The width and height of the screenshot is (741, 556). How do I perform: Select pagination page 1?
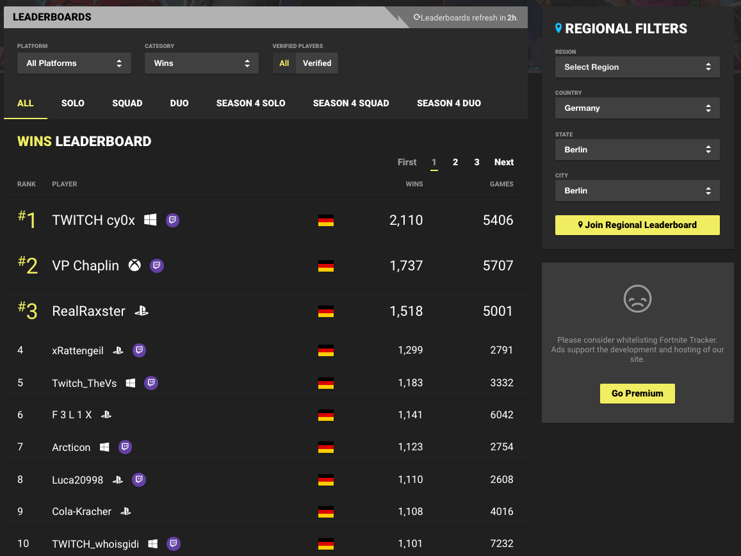point(434,162)
